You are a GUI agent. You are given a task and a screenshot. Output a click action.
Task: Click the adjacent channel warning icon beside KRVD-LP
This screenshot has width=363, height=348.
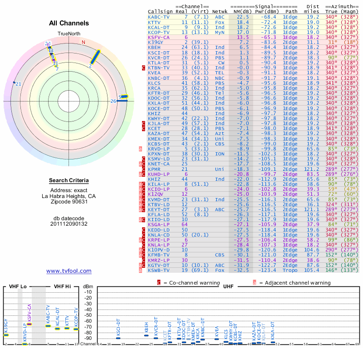click(140, 148)
